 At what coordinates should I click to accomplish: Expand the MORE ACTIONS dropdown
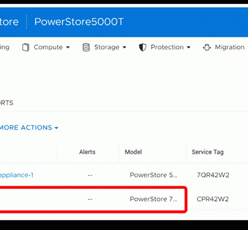(29, 127)
